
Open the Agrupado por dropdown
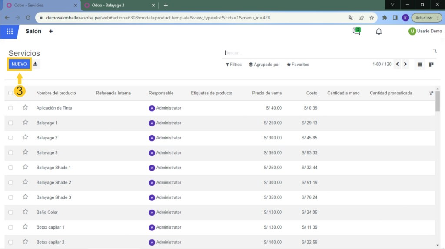[264, 65]
